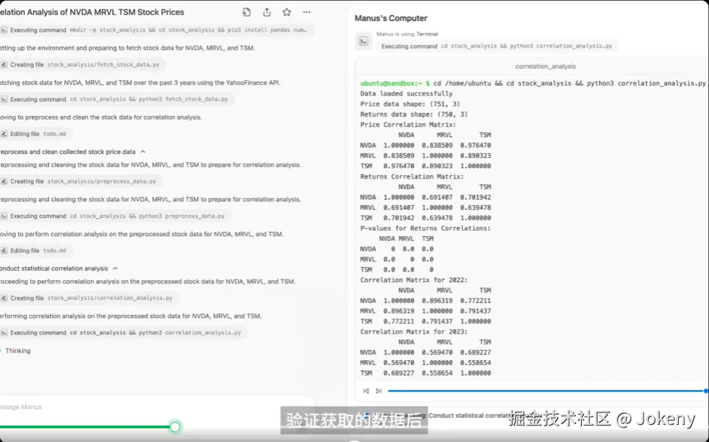The width and height of the screenshot is (709, 442).
Task: Click terminal icon beside 'python3 fetch_stock_data.py' step
Action: [x=4, y=99]
